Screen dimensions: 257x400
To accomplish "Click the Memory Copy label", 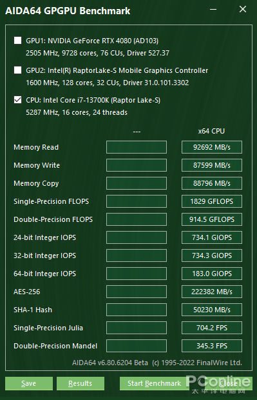I will tap(36, 183).
